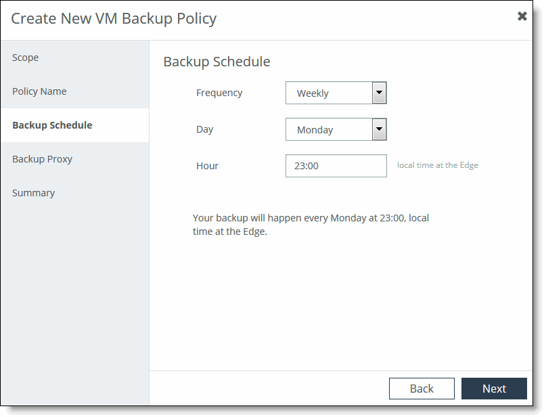The width and height of the screenshot is (544, 417).
Task: Click the Frequency field label
Action: tap(219, 93)
